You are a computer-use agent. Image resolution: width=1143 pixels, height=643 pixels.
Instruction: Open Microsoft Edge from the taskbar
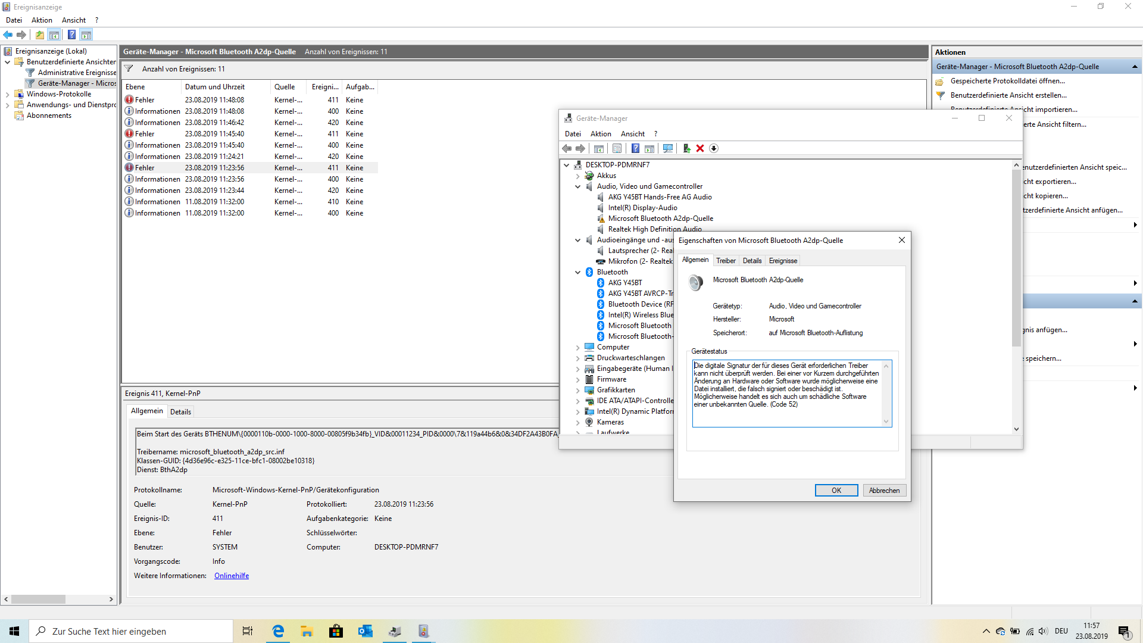point(278,631)
